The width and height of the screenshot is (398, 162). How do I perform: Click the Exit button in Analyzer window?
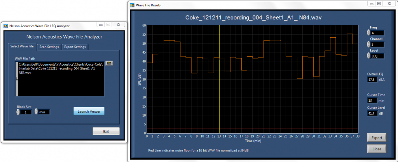106,131
